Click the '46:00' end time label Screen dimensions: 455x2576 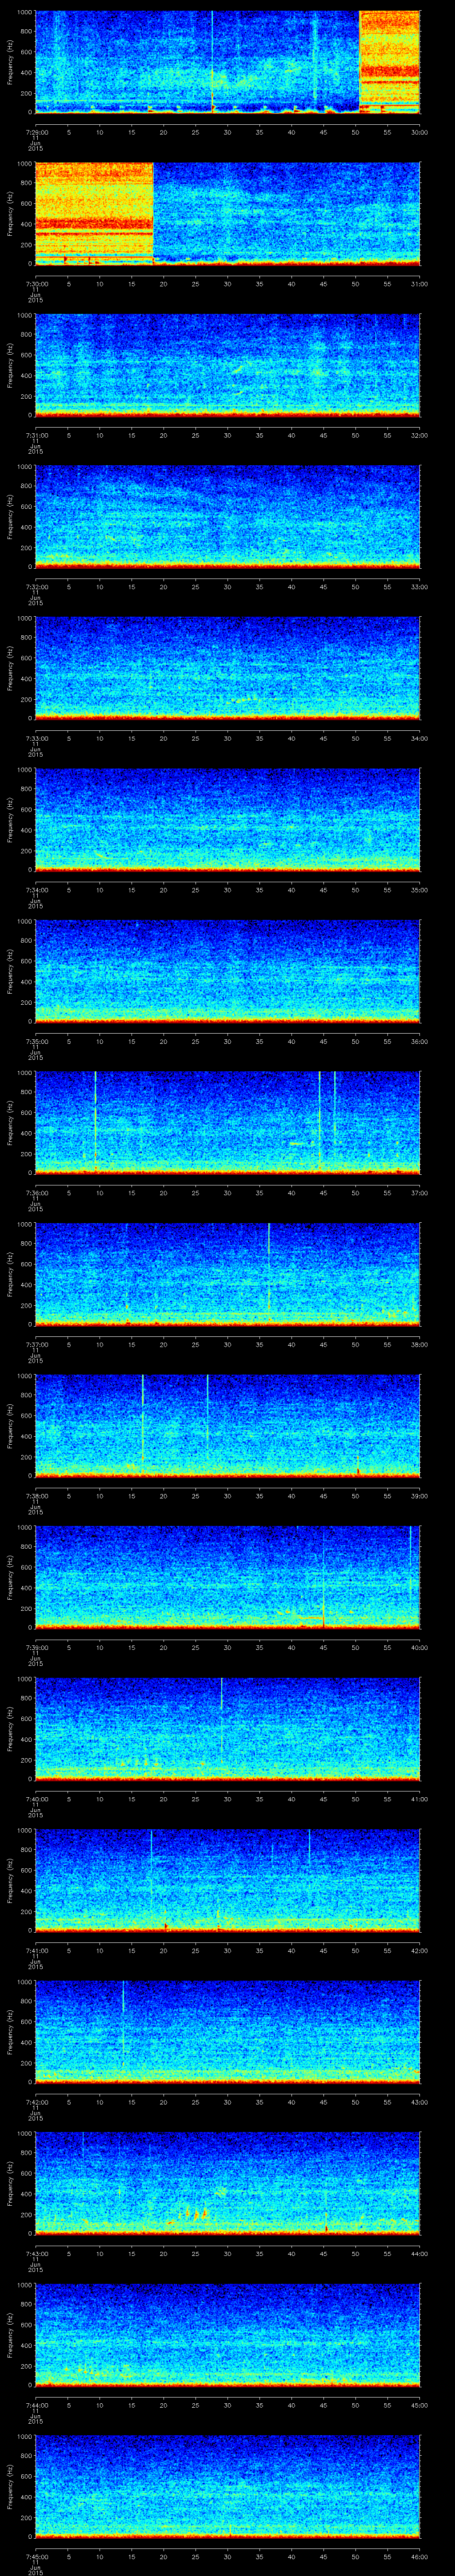pos(419,2556)
